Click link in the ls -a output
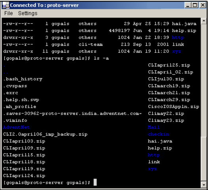This screenshot has height=190, width=208. (x=154, y=162)
